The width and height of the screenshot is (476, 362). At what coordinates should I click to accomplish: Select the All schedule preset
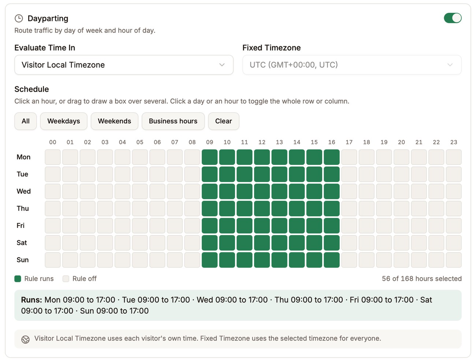[26, 121]
